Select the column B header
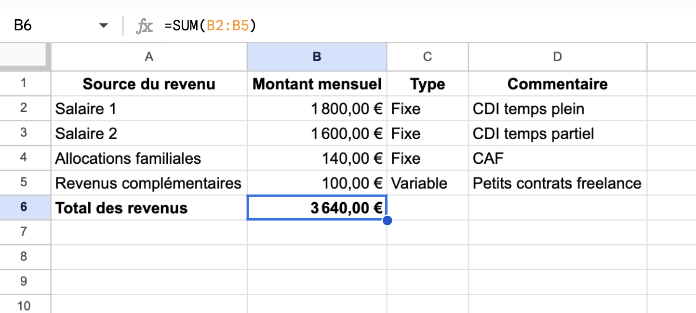Screen dimensions: 696x313 (x=317, y=57)
